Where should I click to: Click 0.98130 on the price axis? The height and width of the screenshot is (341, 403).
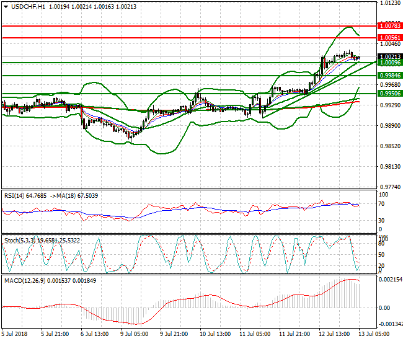[390, 167]
